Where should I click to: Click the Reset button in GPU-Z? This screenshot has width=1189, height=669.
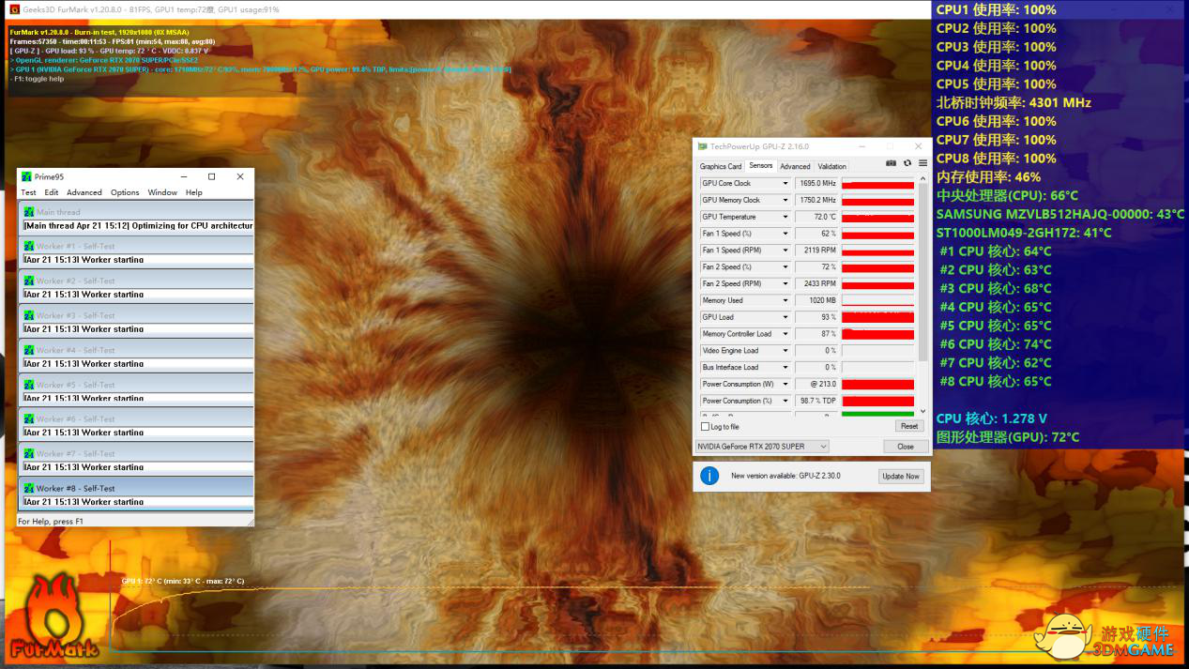tap(907, 426)
